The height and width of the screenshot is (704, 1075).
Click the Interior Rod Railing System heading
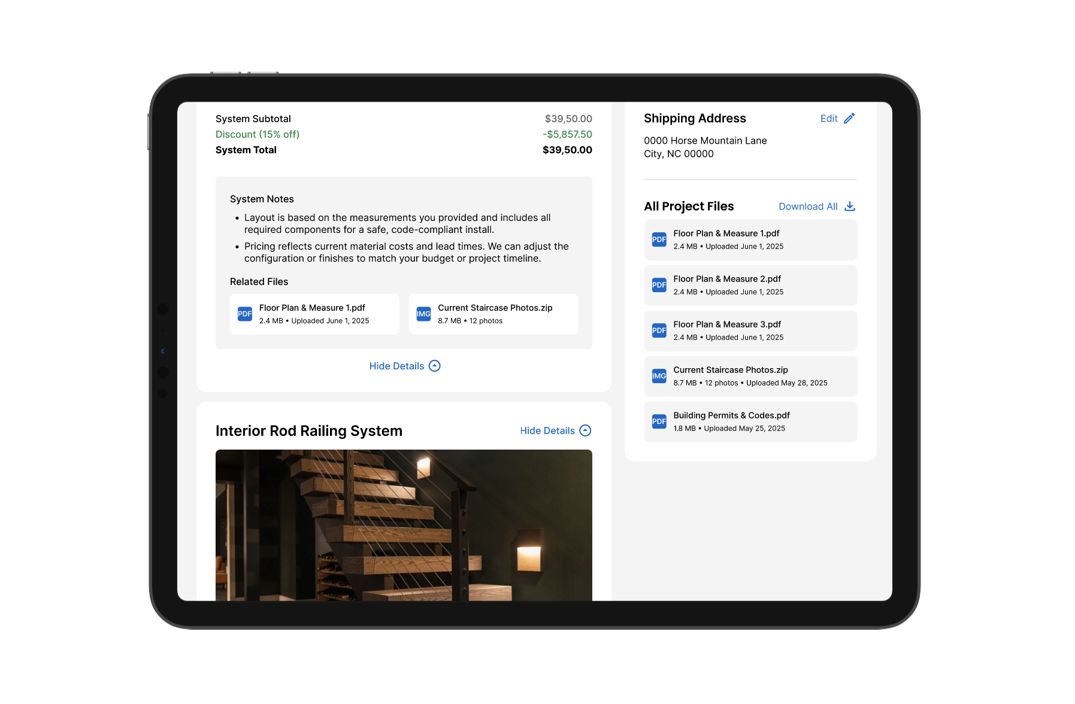click(x=309, y=431)
